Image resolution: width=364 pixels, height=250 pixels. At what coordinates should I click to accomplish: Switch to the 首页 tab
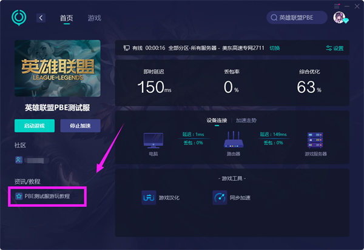pyautogui.click(x=67, y=18)
